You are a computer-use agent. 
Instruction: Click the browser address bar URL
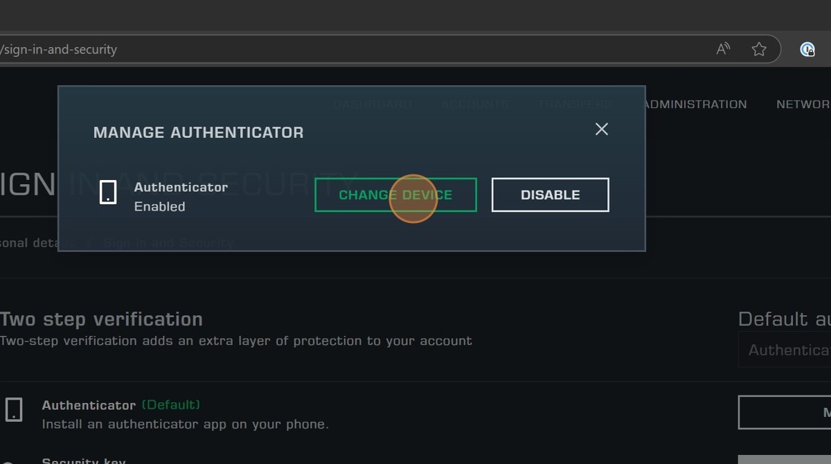coord(59,50)
